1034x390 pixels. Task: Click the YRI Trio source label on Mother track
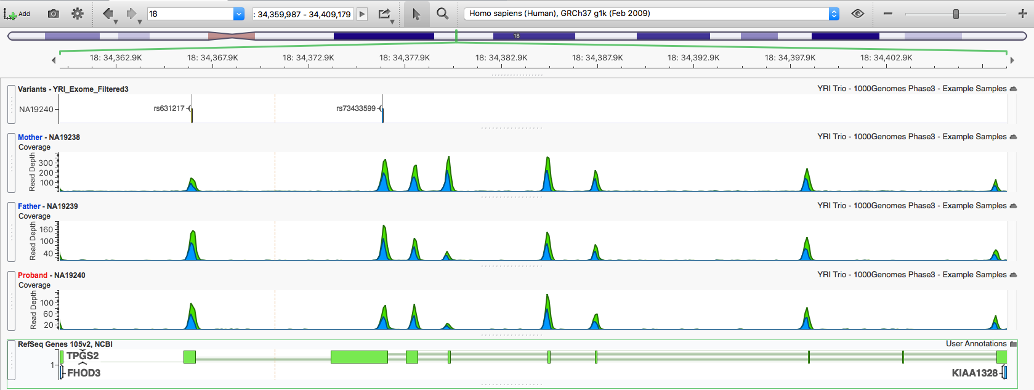pos(912,137)
